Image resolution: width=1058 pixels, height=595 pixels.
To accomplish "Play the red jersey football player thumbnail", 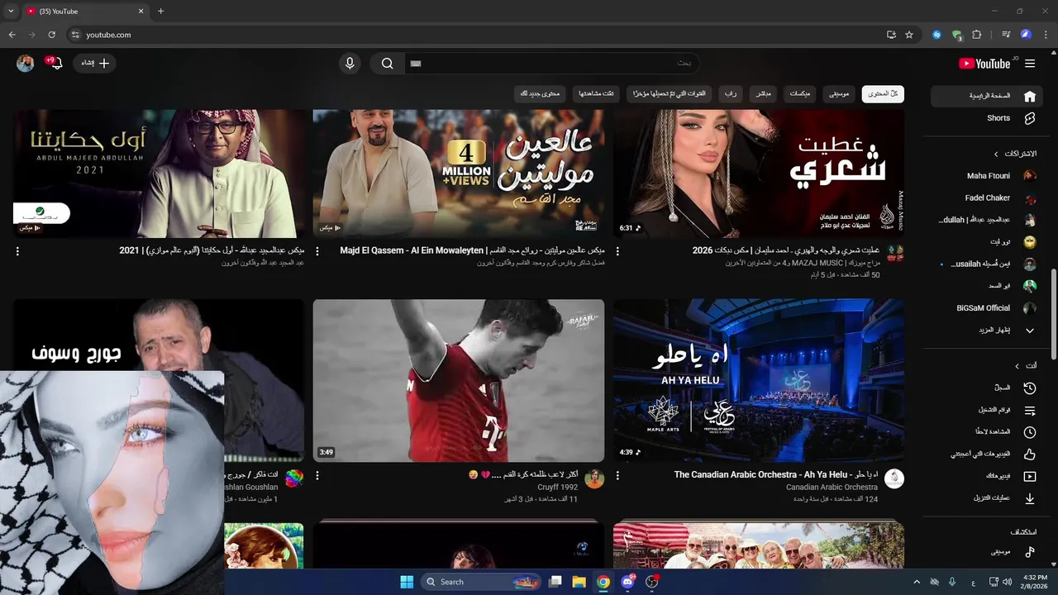I will (459, 380).
